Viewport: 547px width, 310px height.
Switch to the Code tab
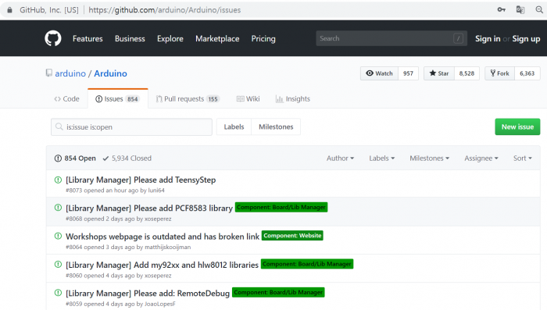66,99
